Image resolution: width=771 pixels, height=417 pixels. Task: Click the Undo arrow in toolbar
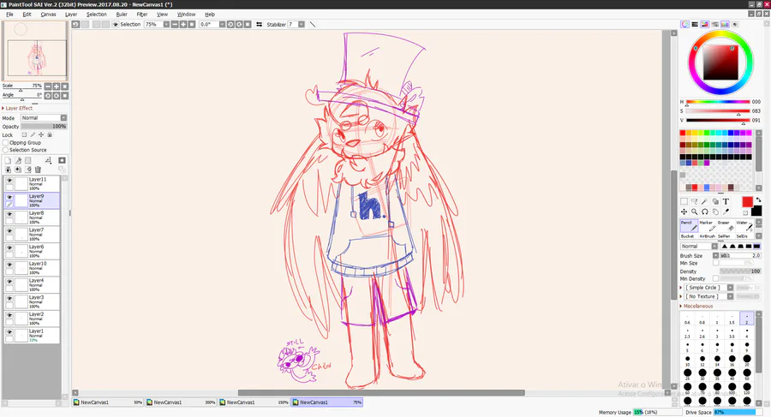[75, 24]
